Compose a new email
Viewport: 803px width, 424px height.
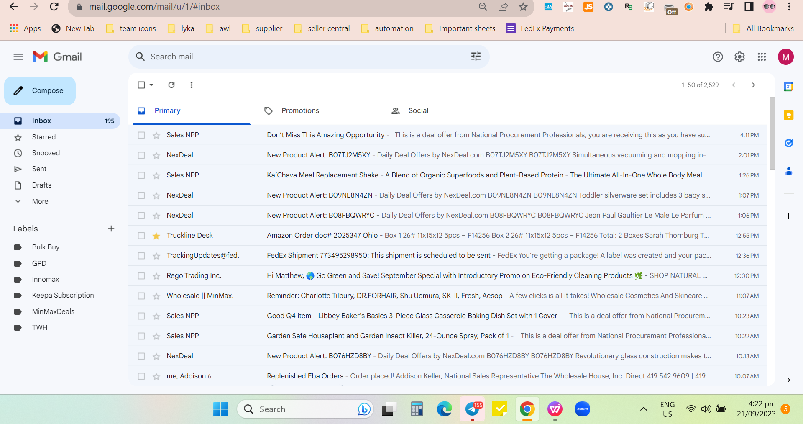[x=40, y=90]
